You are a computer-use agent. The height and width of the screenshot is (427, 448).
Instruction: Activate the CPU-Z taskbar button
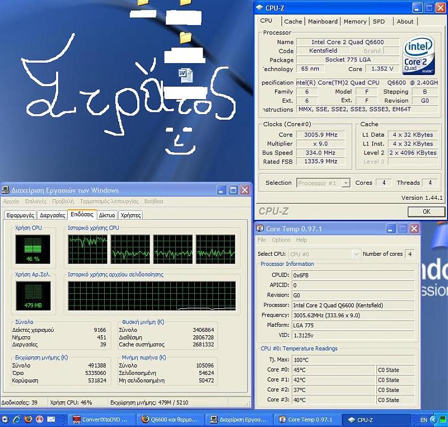376,420
